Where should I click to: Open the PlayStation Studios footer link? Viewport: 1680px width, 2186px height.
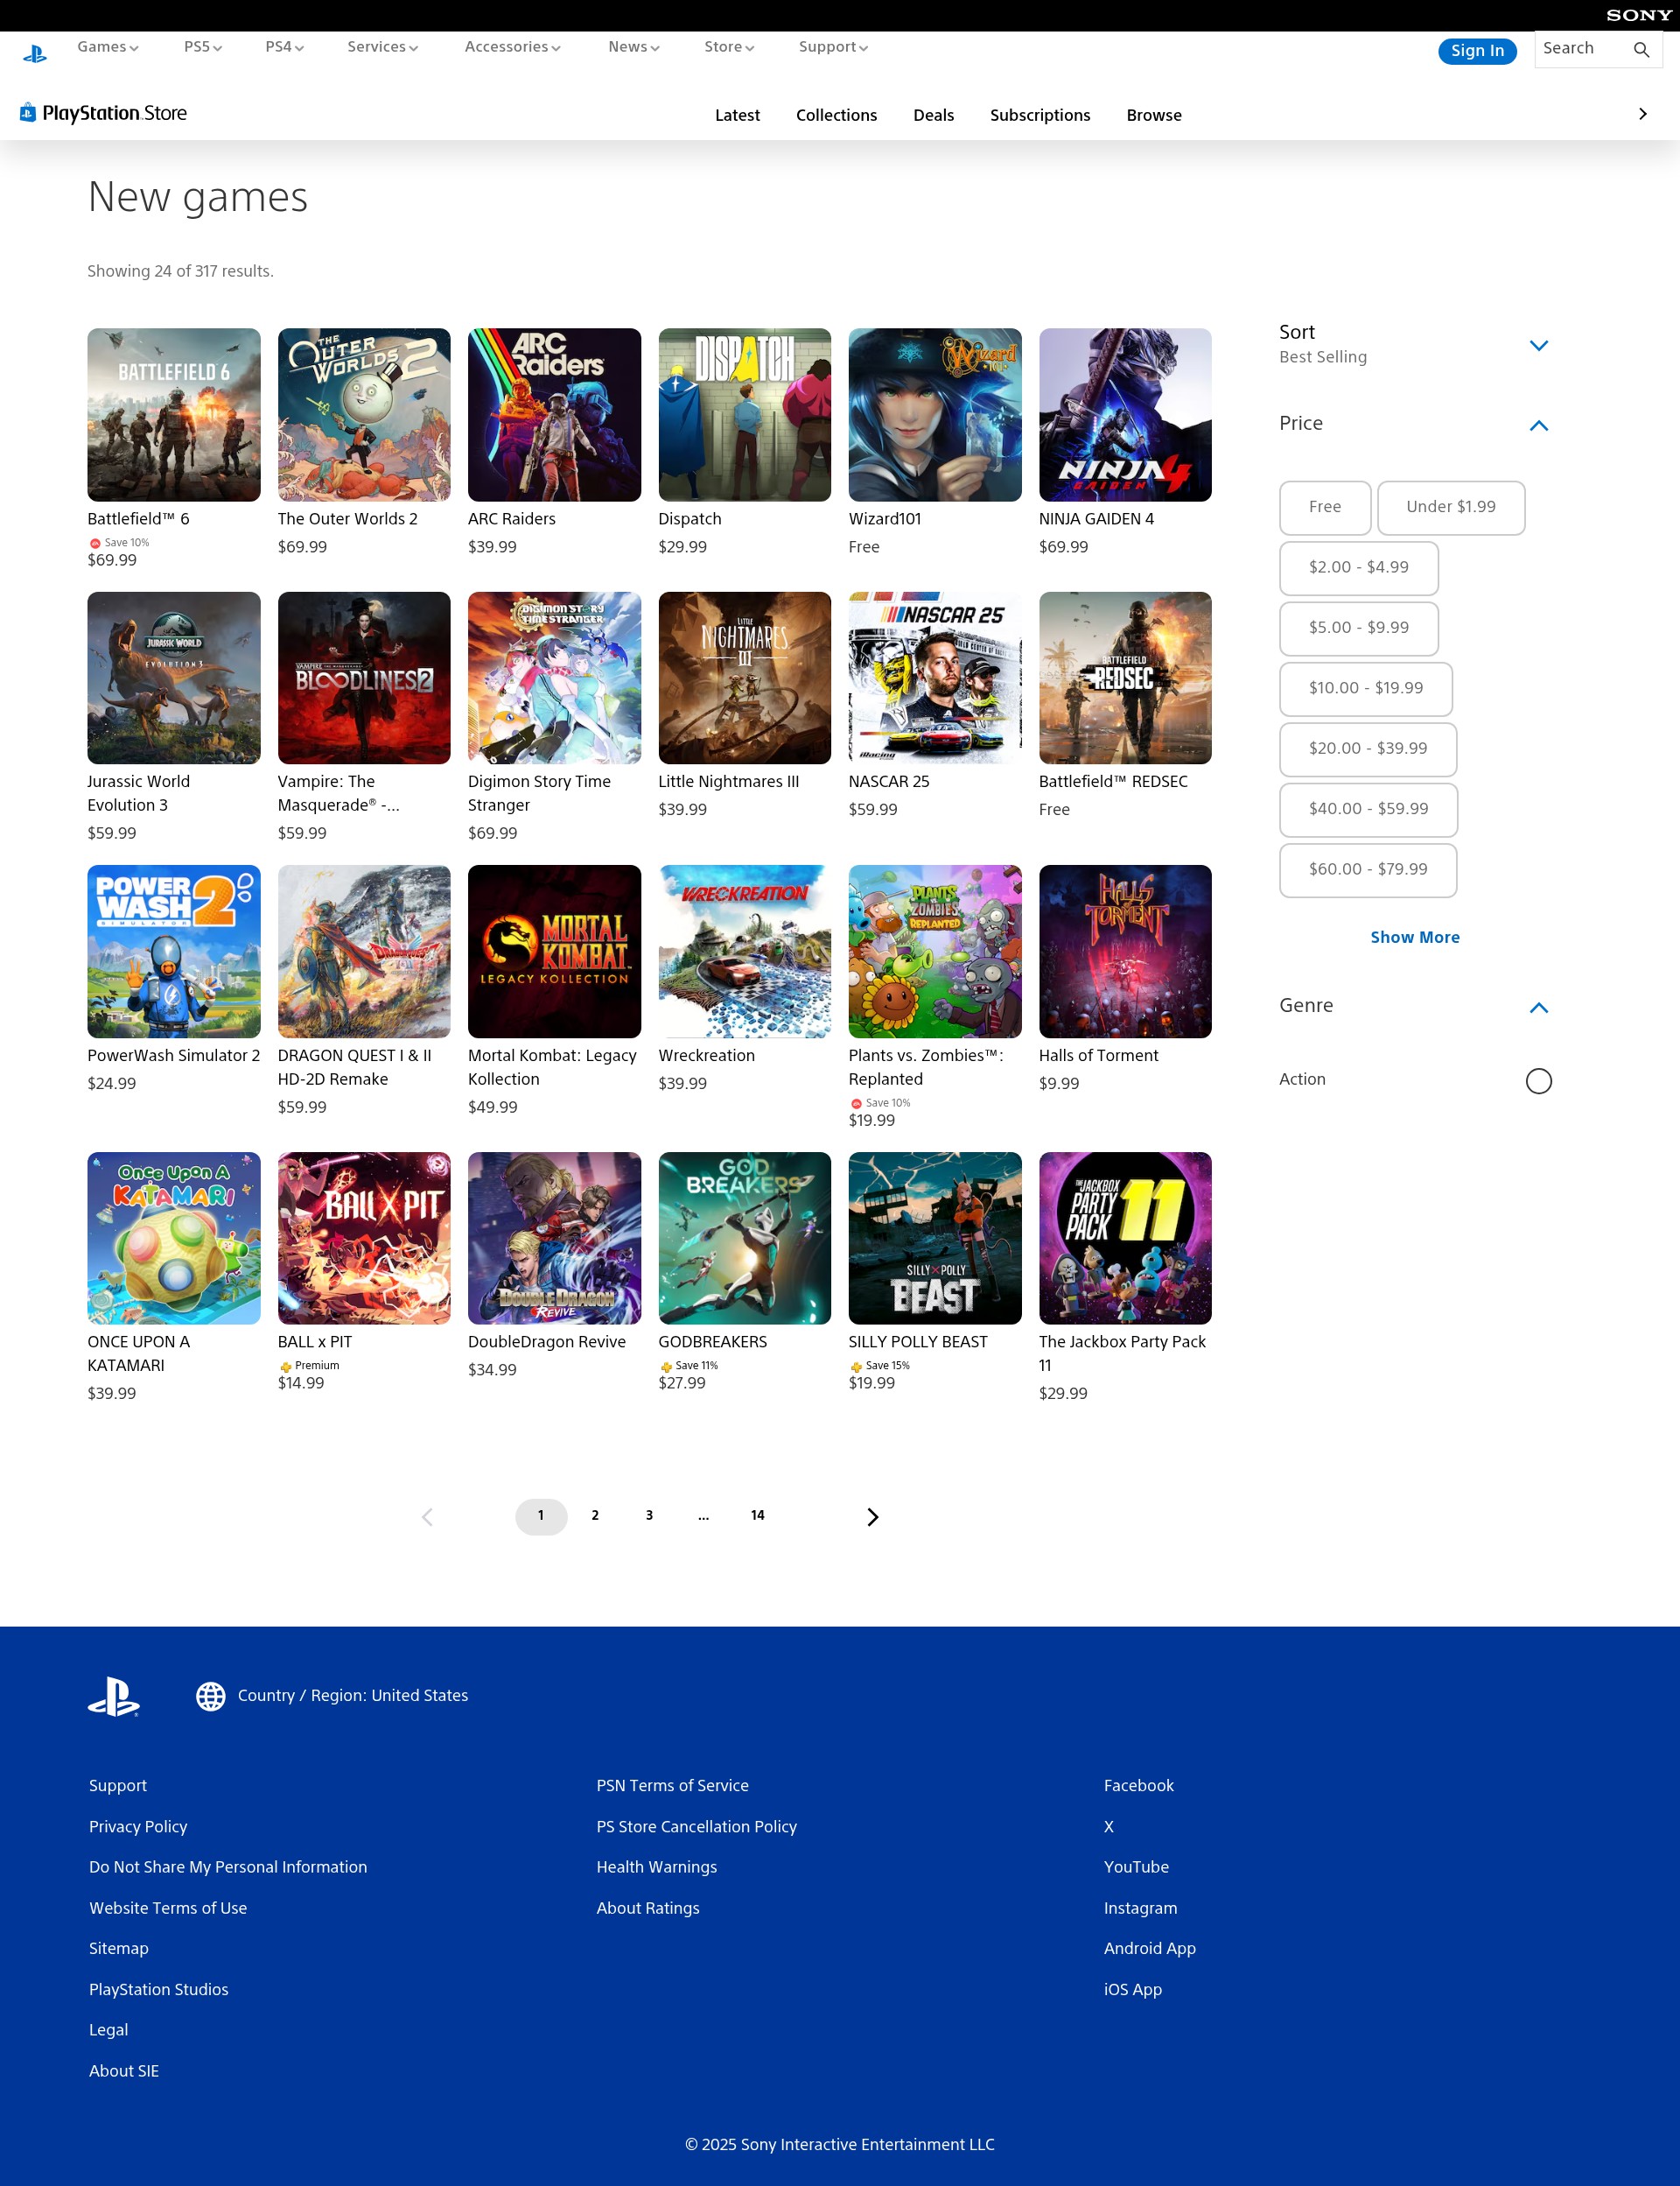click(158, 1990)
